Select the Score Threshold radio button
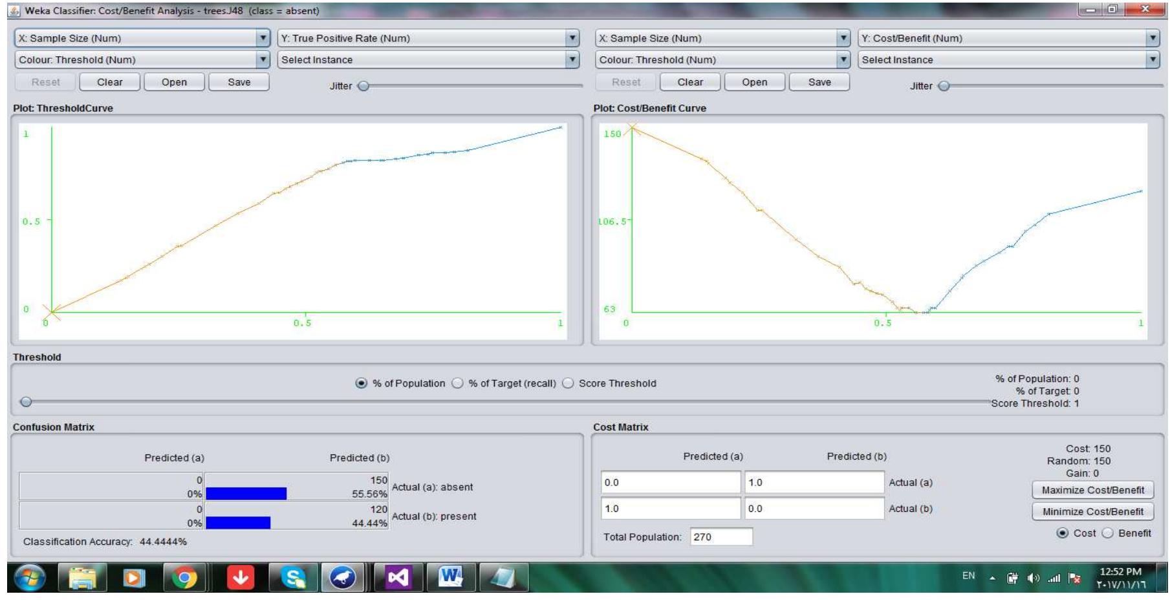Image resolution: width=1170 pixels, height=605 pixels. (568, 383)
